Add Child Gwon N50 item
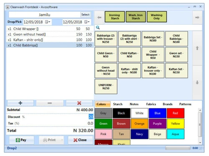 coord(106,54)
